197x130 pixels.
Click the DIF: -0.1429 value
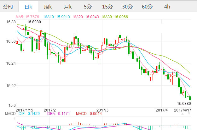coord(29,114)
